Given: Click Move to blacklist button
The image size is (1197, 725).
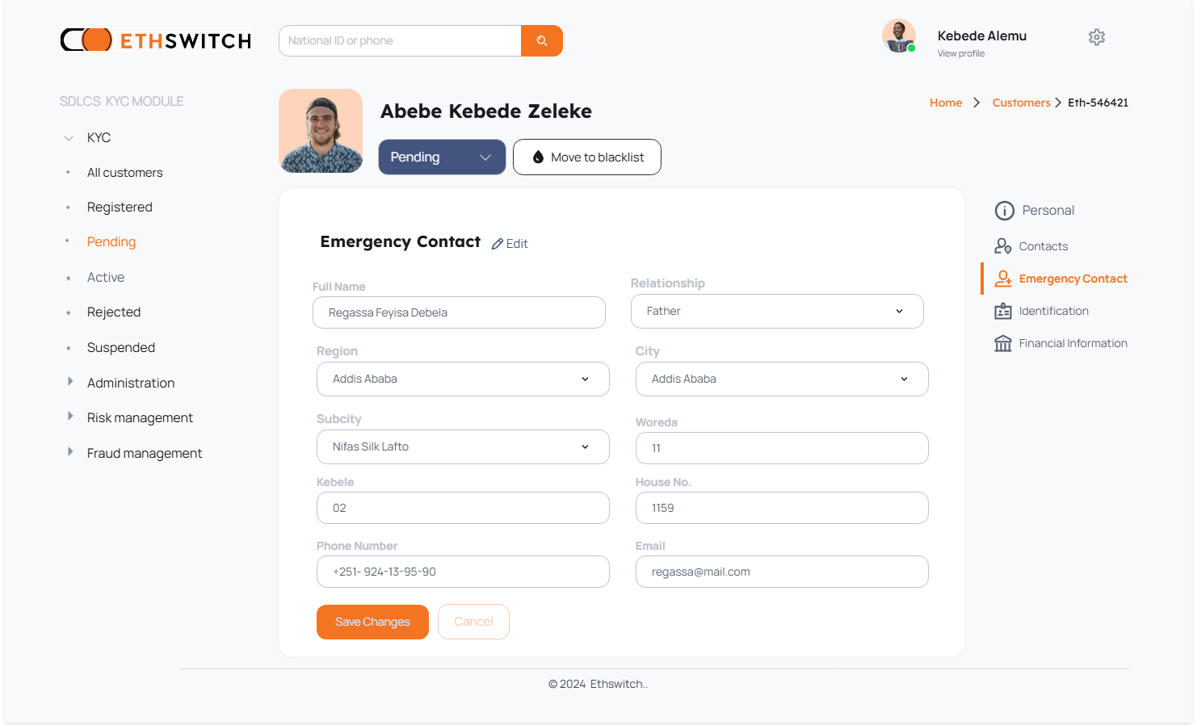Looking at the screenshot, I should (x=587, y=157).
